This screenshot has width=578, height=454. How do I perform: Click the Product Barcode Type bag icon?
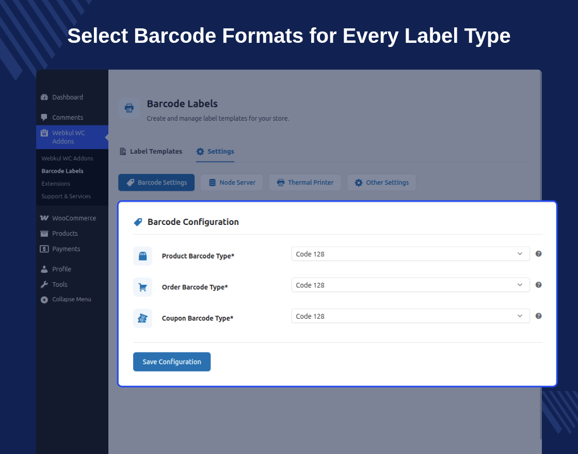(142, 256)
